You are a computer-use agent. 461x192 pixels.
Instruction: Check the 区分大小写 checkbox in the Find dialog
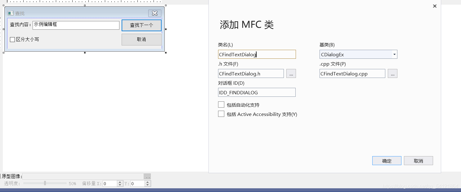click(12, 39)
